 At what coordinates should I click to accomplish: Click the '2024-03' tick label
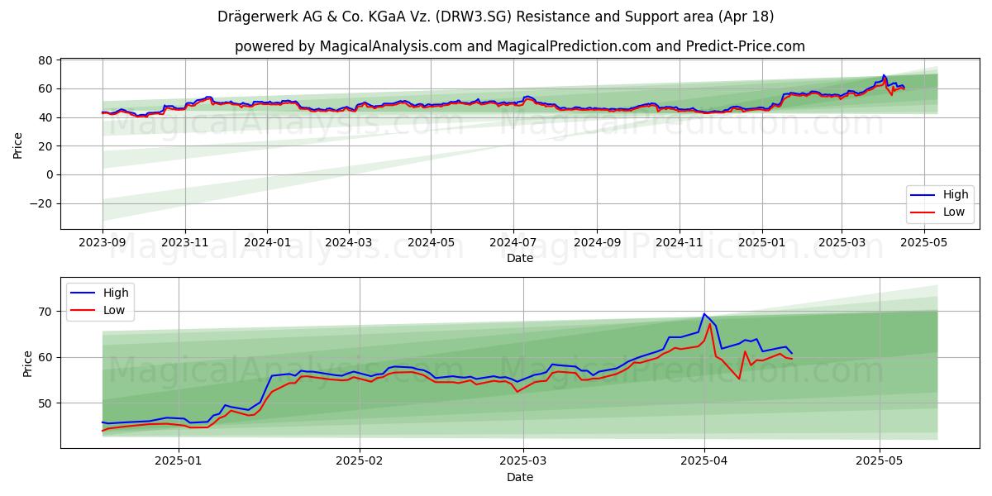point(347,243)
